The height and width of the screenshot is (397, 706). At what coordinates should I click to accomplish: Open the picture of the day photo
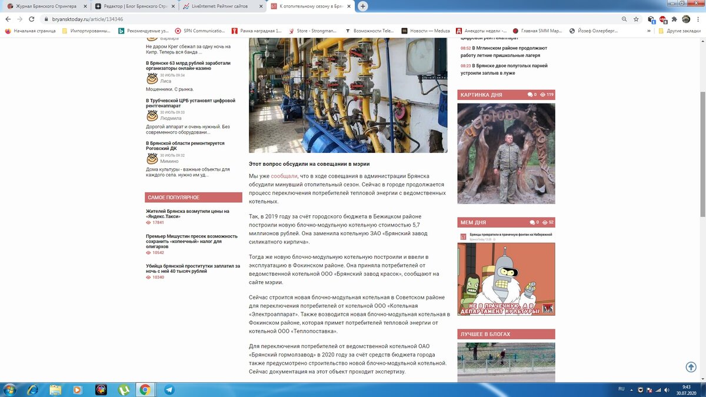click(x=506, y=154)
